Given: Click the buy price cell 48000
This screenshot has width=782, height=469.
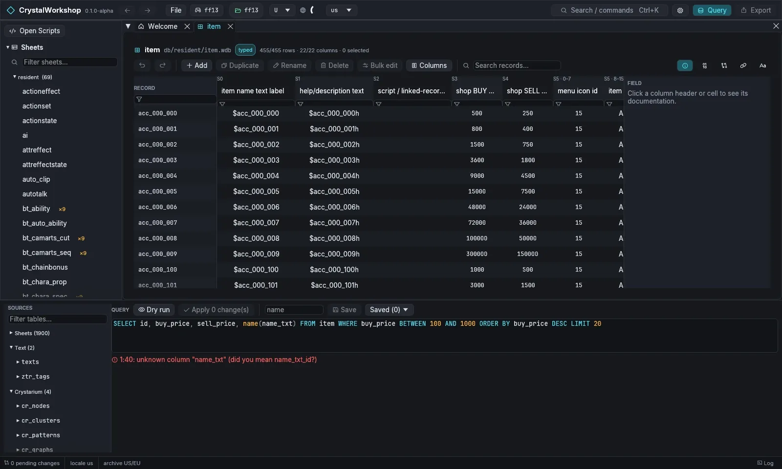Looking at the screenshot, I should point(477,207).
